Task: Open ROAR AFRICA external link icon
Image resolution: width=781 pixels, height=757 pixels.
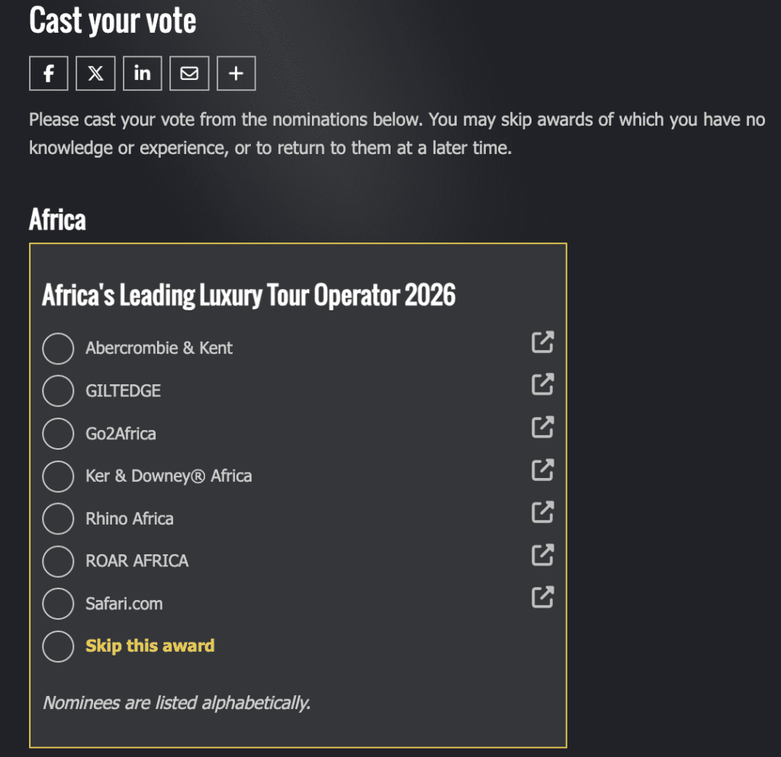Action: [542, 555]
